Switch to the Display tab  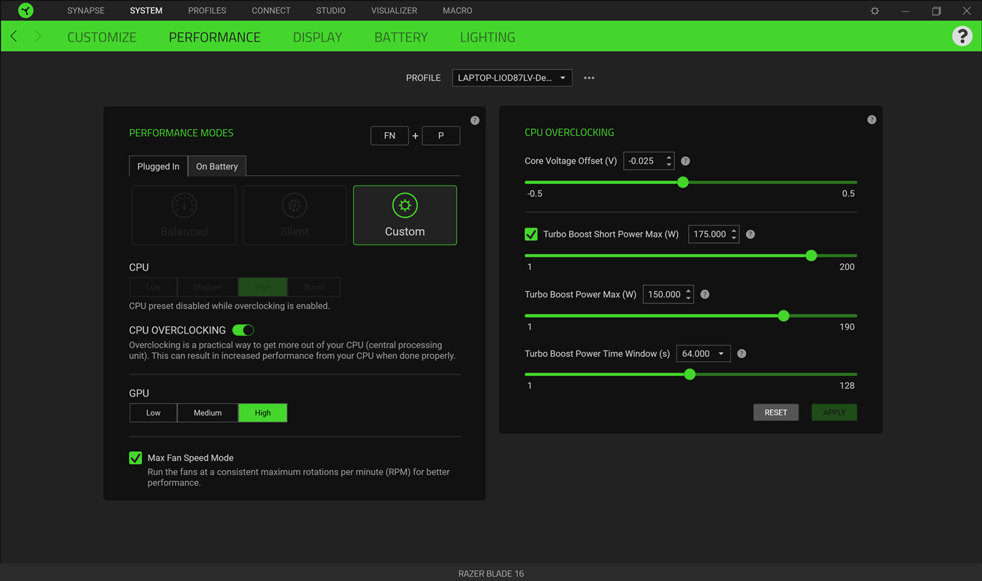click(317, 37)
